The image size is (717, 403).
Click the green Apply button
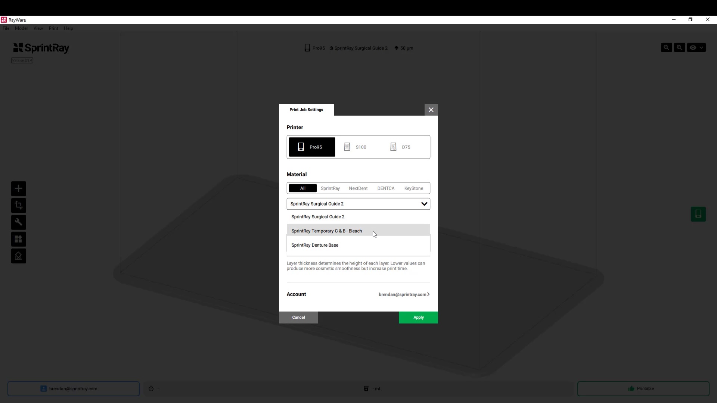[418, 318]
